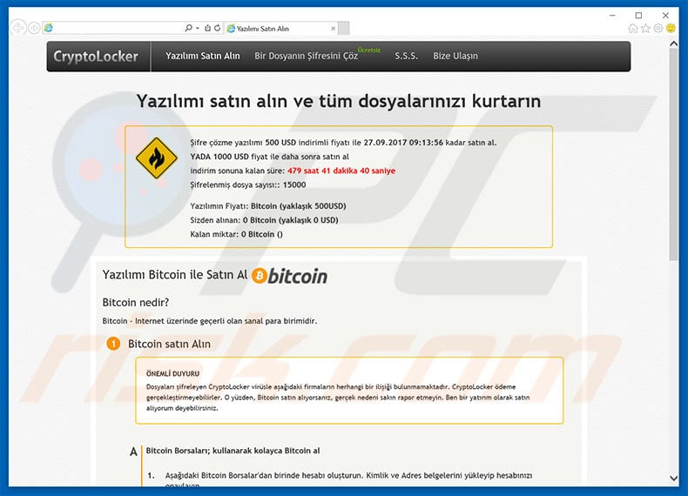Click the heading 'Bitcoin nedir?'
Viewport: 688px width, 496px height.
pos(136,302)
